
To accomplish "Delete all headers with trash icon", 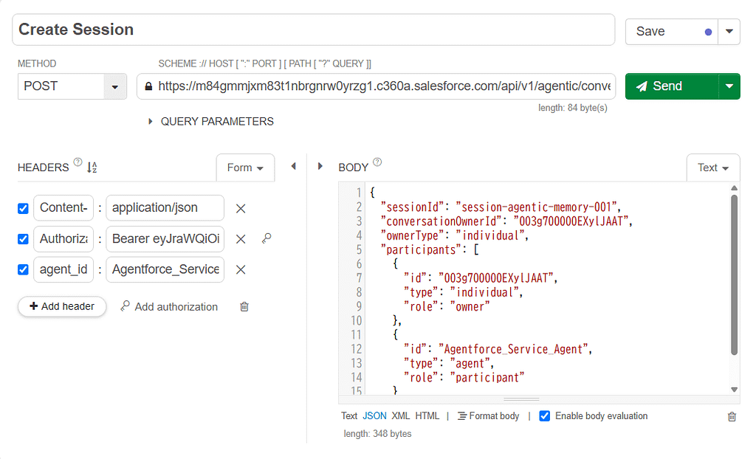I will (244, 307).
